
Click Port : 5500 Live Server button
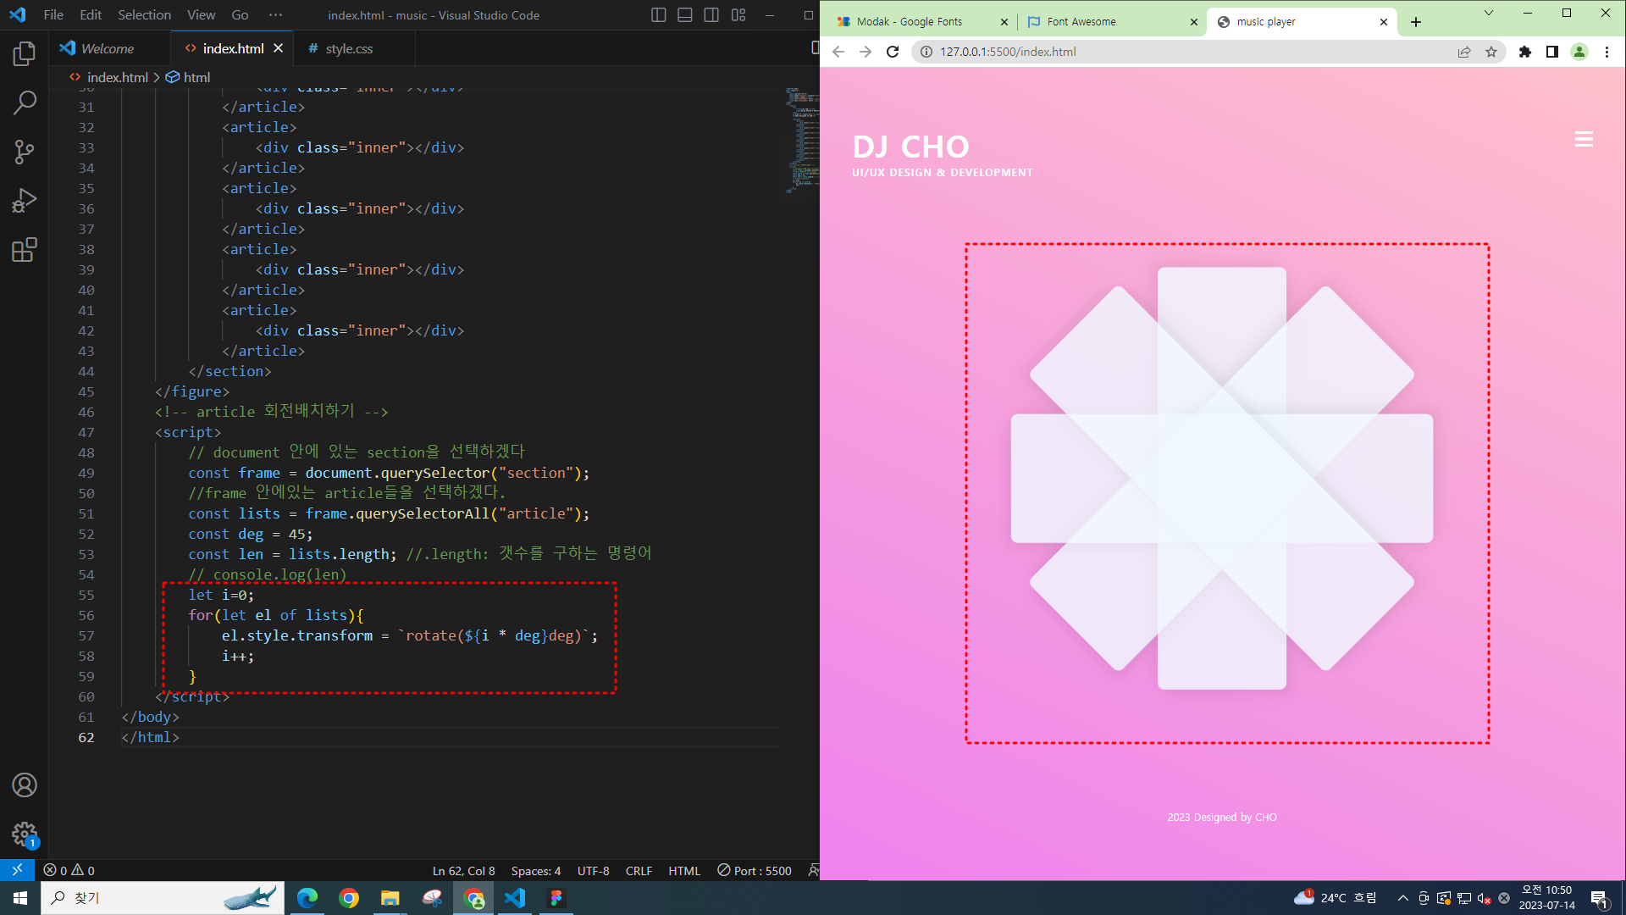[x=755, y=871]
